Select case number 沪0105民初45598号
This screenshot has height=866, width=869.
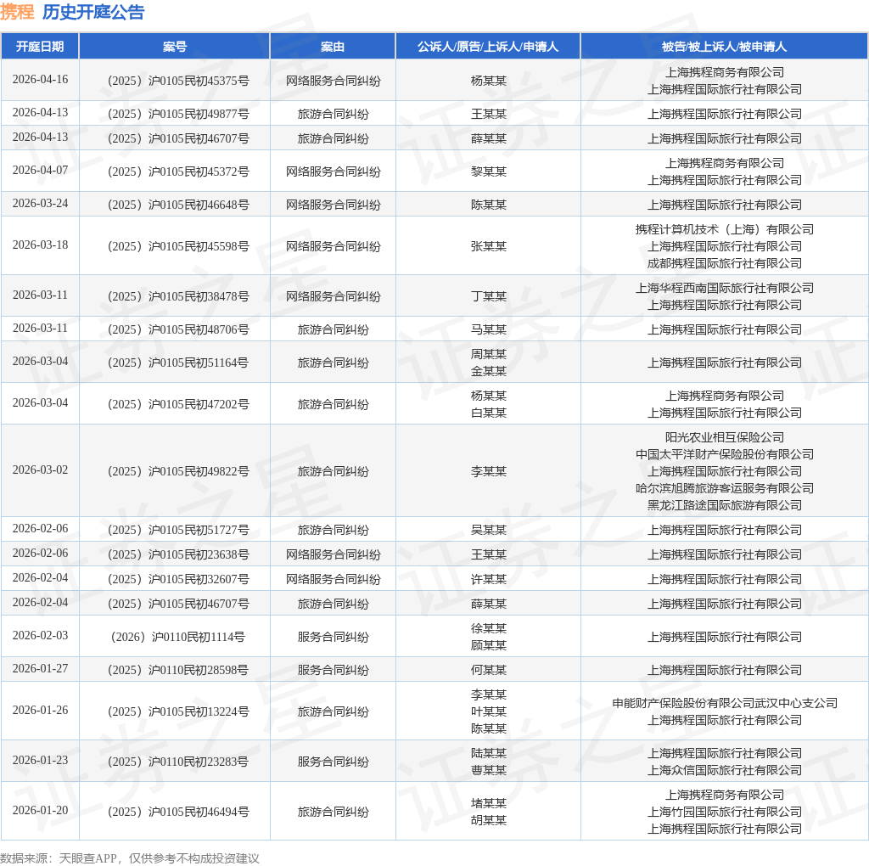178,247
